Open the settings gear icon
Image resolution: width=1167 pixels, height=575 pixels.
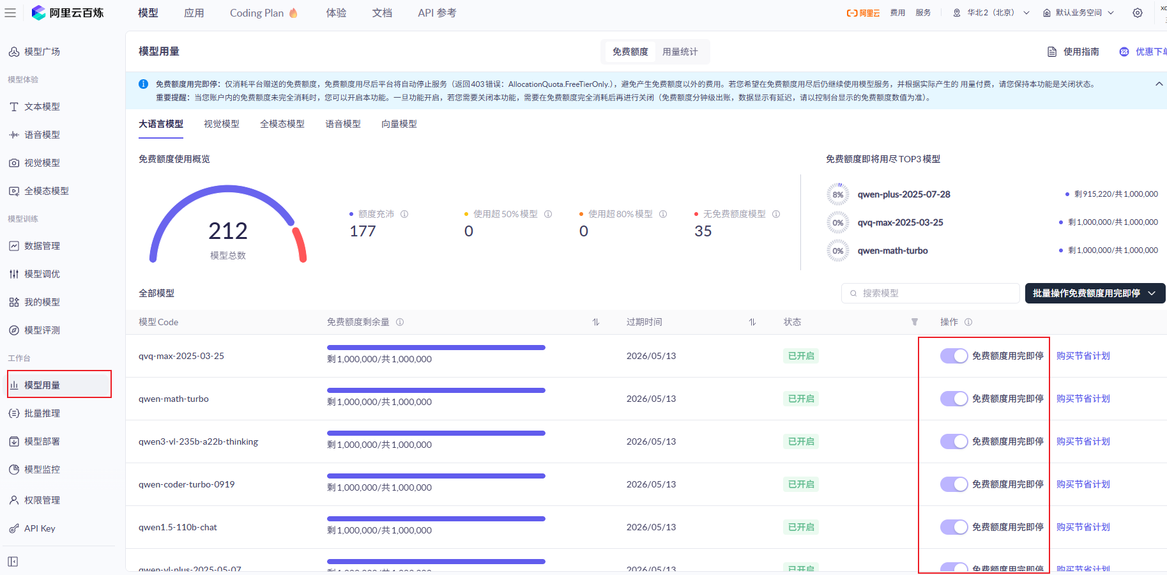pyautogui.click(x=1138, y=13)
